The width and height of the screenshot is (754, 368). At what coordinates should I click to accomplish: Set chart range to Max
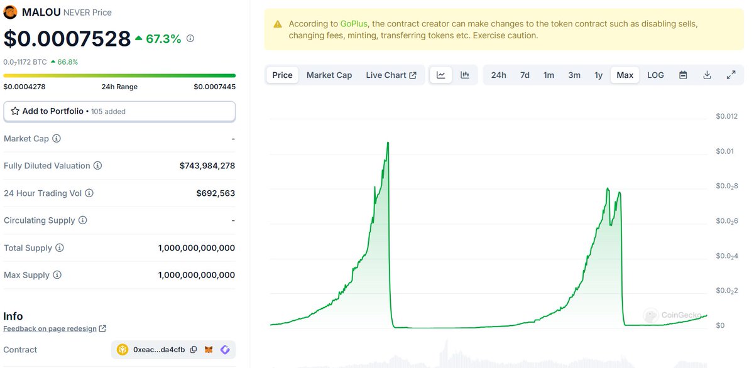coord(625,75)
